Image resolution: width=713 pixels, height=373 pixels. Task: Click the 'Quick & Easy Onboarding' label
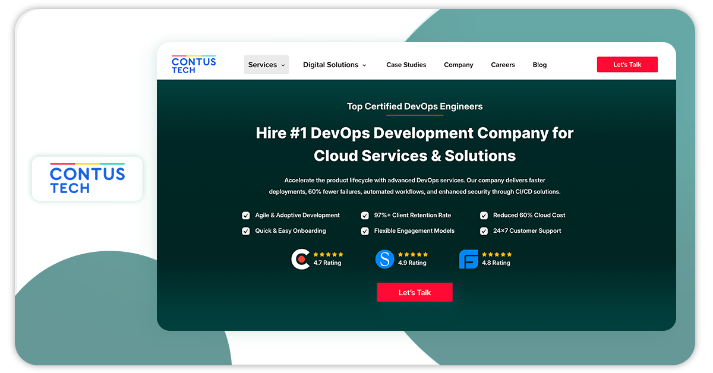[x=291, y=231]
